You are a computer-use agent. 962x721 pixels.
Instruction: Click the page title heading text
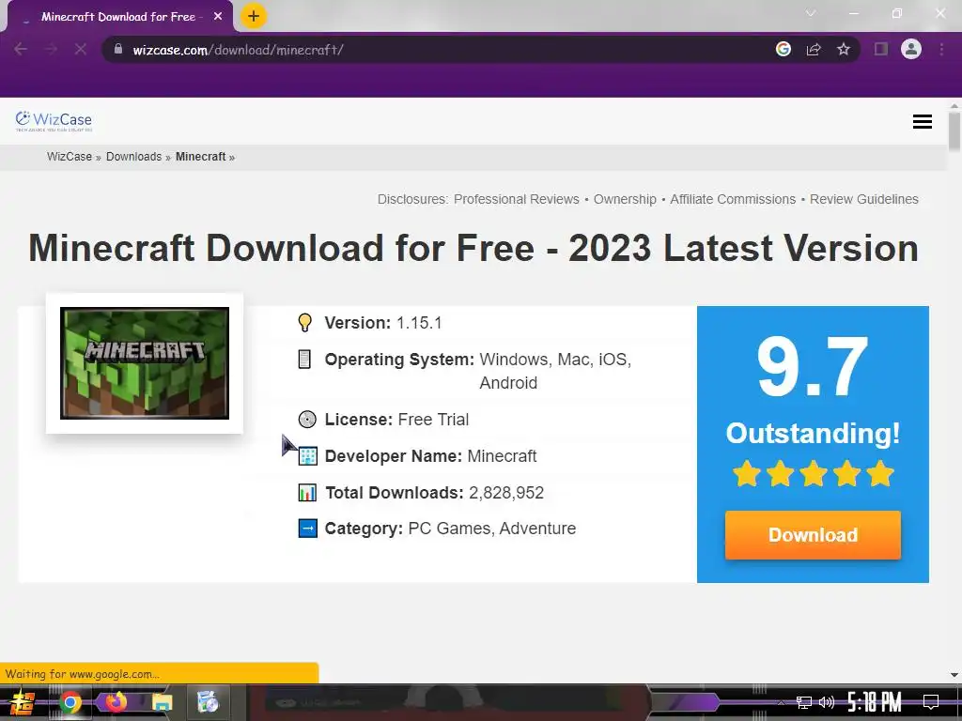pyautogui.click(x=473, y=248)
